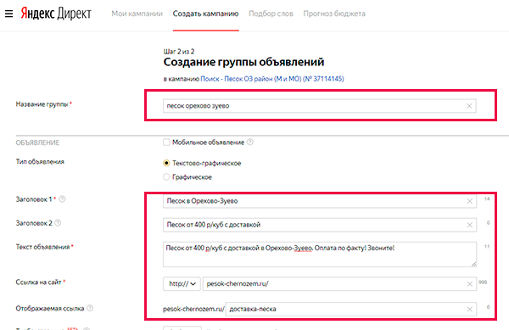Clear the Заголовок 2 field with X
The height and width of the screenshot is (330, 509).
[x=469, y=225]
